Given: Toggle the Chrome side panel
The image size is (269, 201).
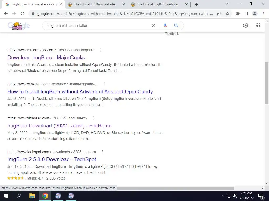Looking at the screenshot, I should (246, 14).
